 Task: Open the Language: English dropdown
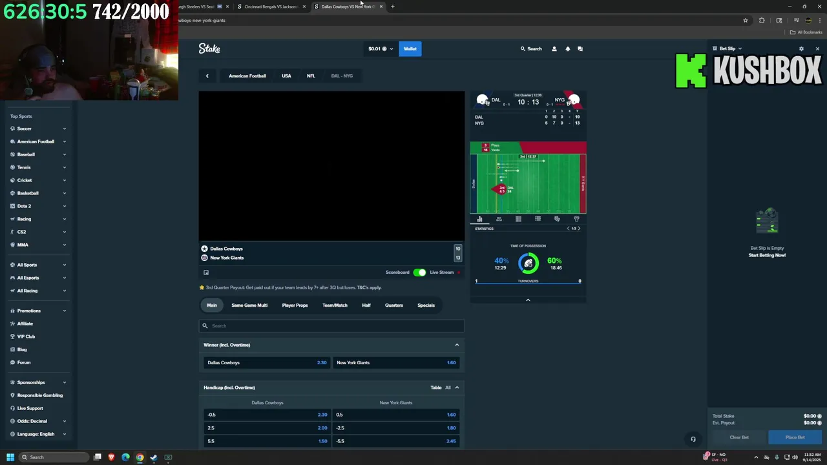[x=38, y=434]
